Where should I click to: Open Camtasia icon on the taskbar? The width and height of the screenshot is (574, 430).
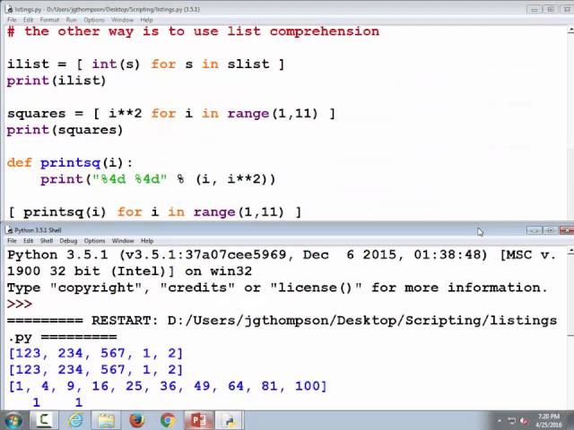(44, 420)
